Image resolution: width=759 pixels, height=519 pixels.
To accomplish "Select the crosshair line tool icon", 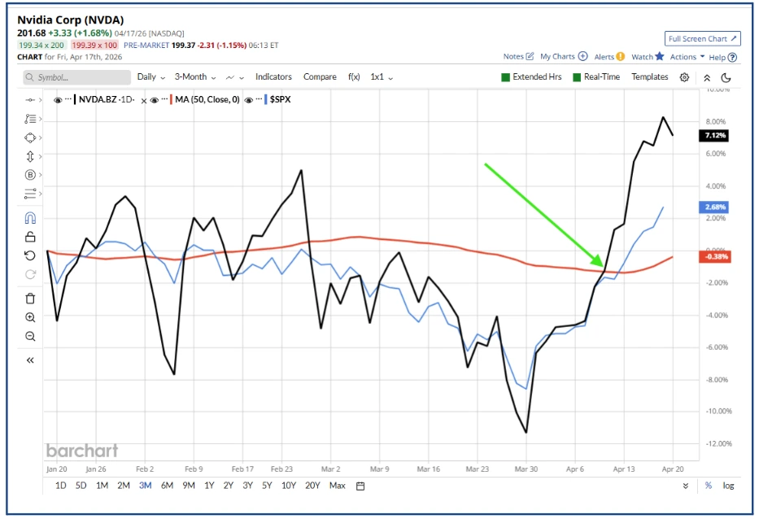I will (x=30, y=100).
